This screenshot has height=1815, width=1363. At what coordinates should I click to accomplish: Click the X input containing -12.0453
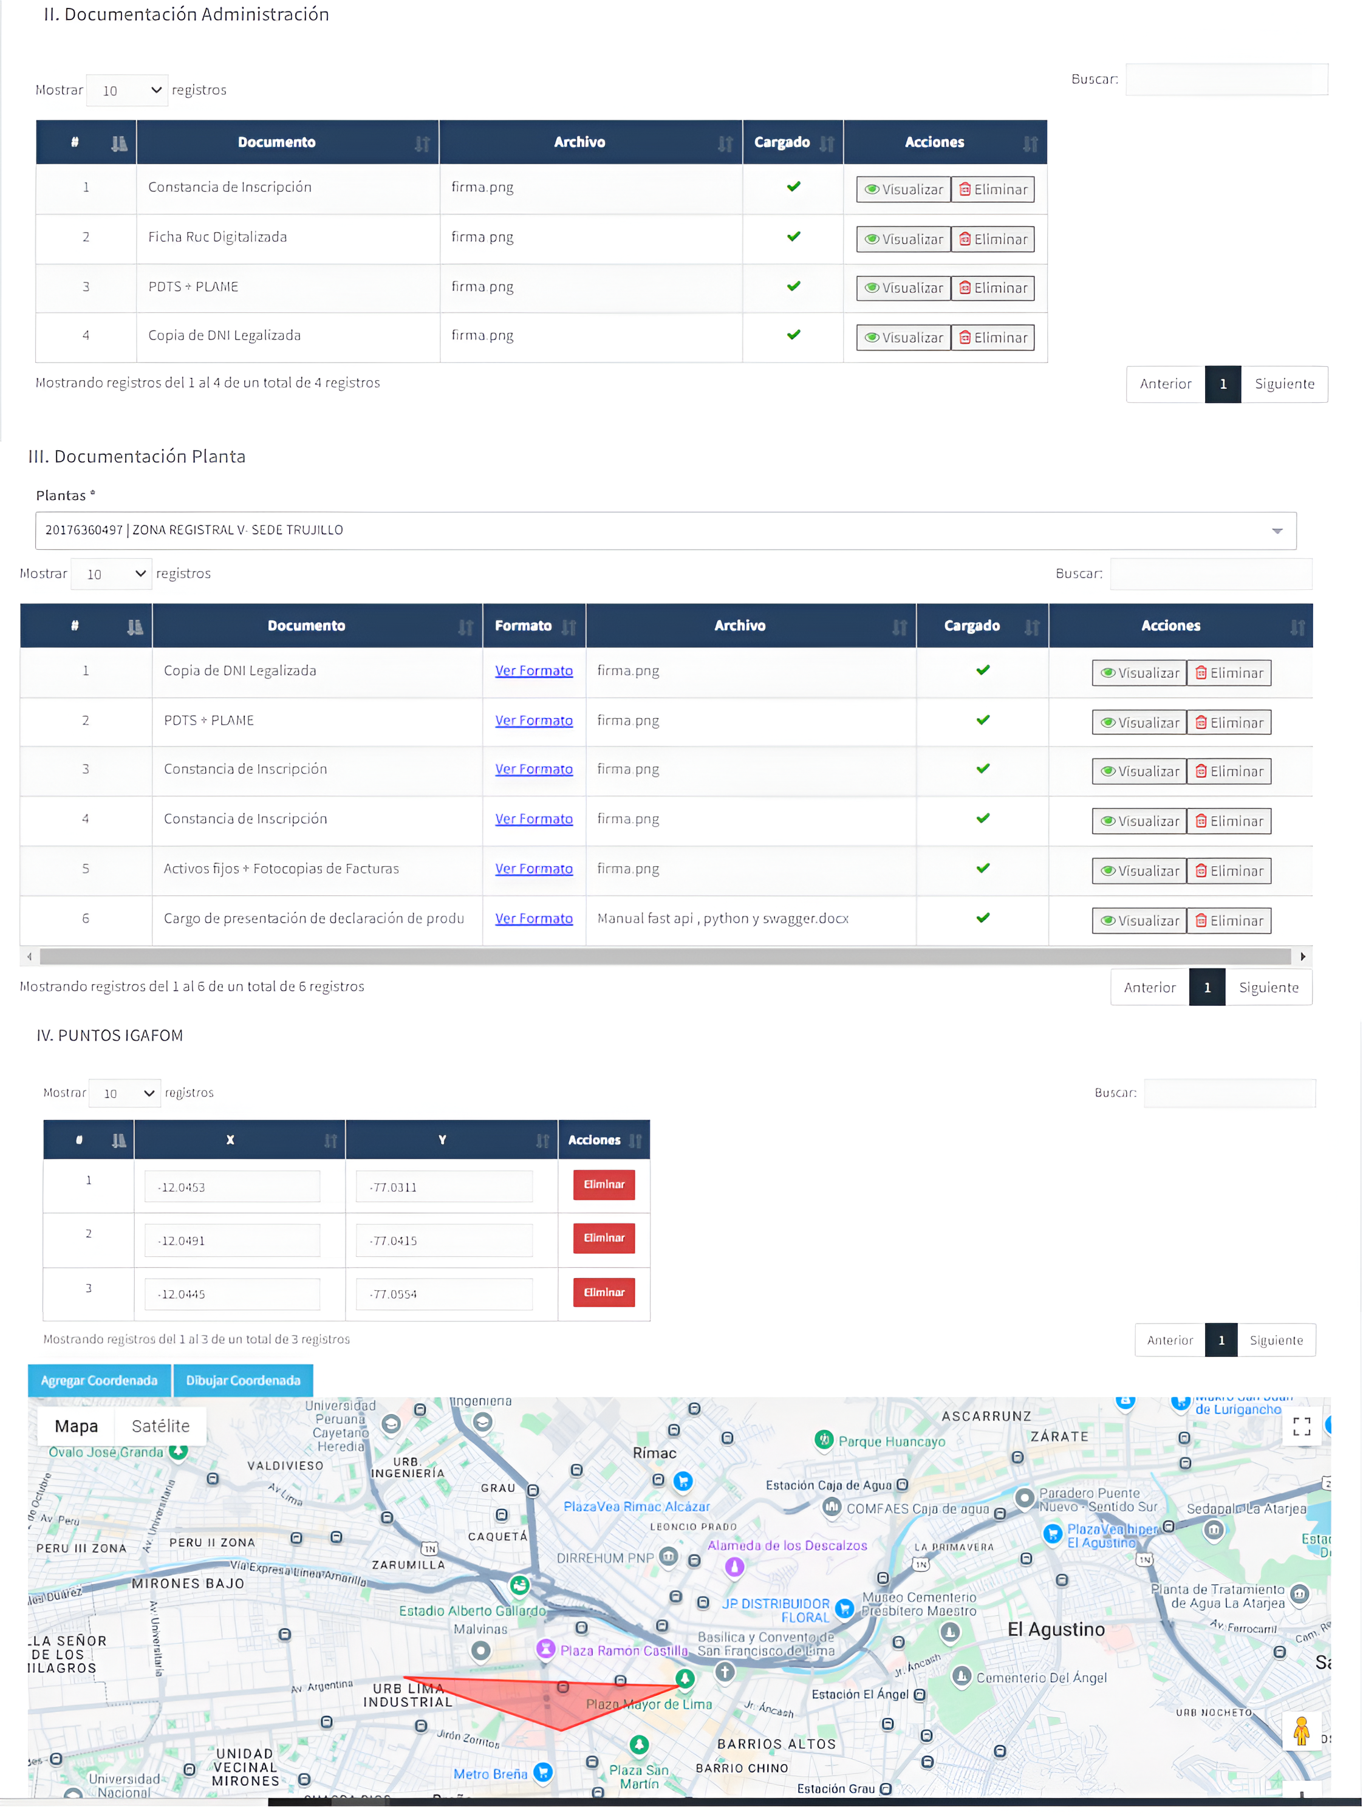(232, 1186)
